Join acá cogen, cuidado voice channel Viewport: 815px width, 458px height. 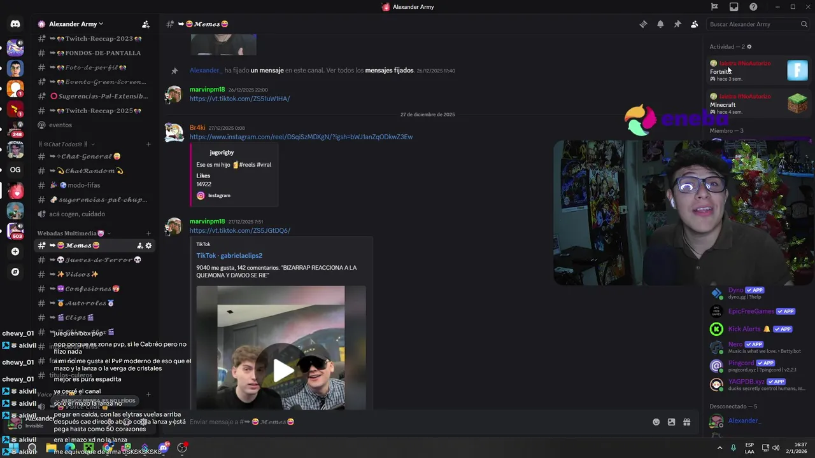pyautogui.click(x=94, y=214)
